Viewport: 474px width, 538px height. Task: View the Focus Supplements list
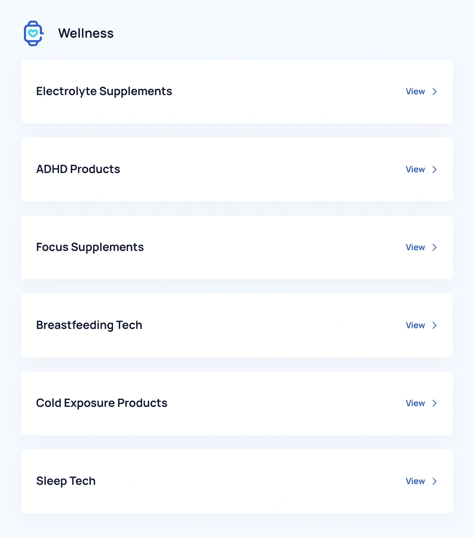tap(415, 247)
